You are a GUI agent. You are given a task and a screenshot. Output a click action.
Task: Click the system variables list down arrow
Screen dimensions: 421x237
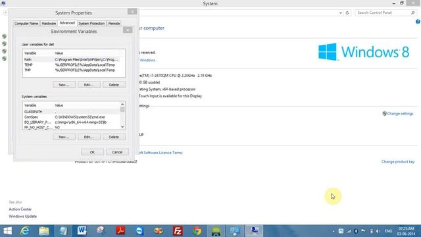122,127
